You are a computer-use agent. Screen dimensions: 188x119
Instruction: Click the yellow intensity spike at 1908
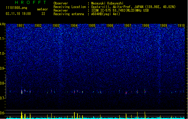(145, 115)
